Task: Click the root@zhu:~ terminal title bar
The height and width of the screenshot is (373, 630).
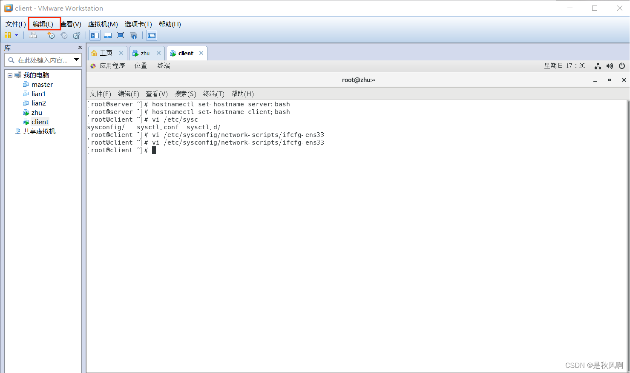Action: click(x=358, y=80)
